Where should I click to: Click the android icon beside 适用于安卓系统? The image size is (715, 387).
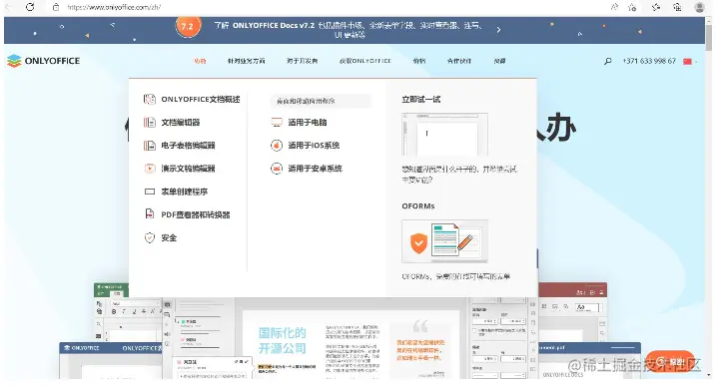pyautogui.click(x=277, y=169)
